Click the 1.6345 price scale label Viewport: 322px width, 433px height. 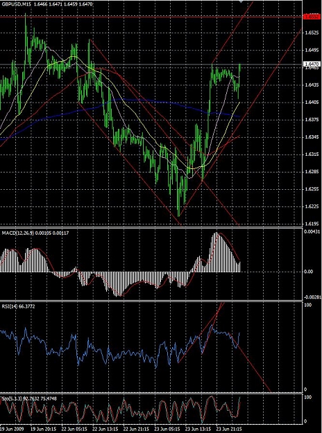311,137
